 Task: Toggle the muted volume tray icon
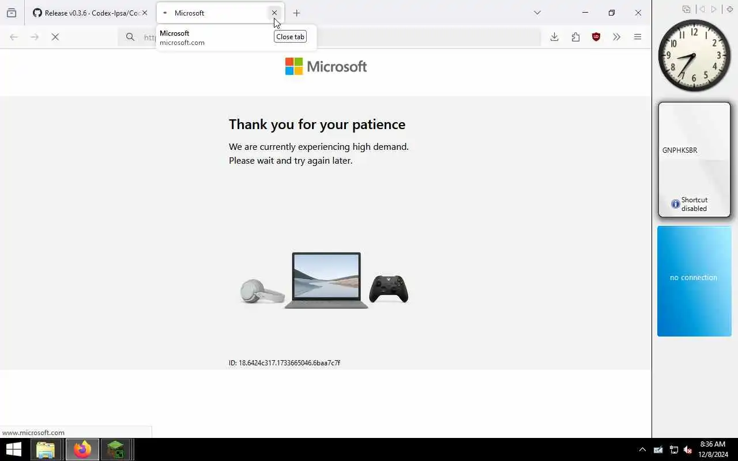click(x=687, y=449)
